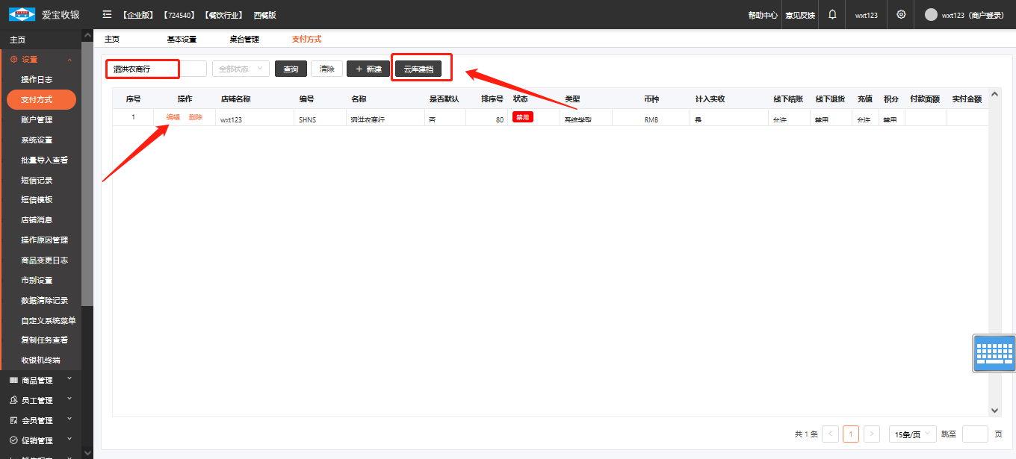Go to the previous page arrow
This screenshot has height=459, width=1016.
pyautogui.click(x=830, y=434)
